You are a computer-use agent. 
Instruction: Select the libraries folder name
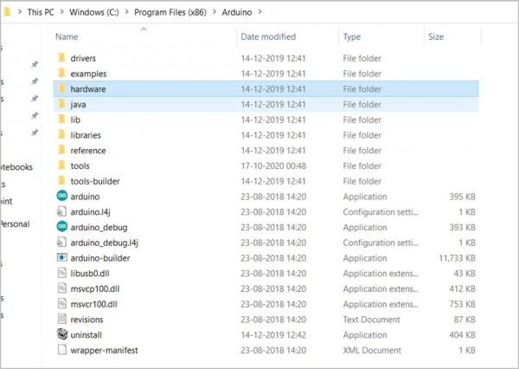(86, 135)
